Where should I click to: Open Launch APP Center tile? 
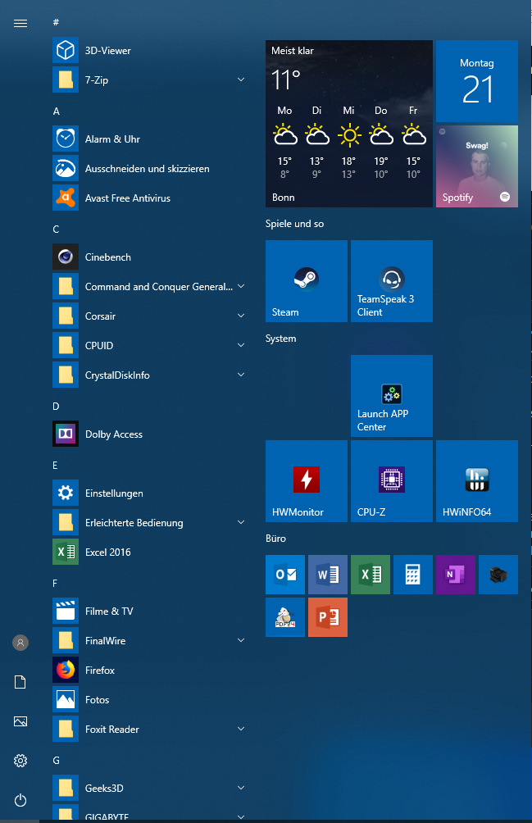(391, 396)
